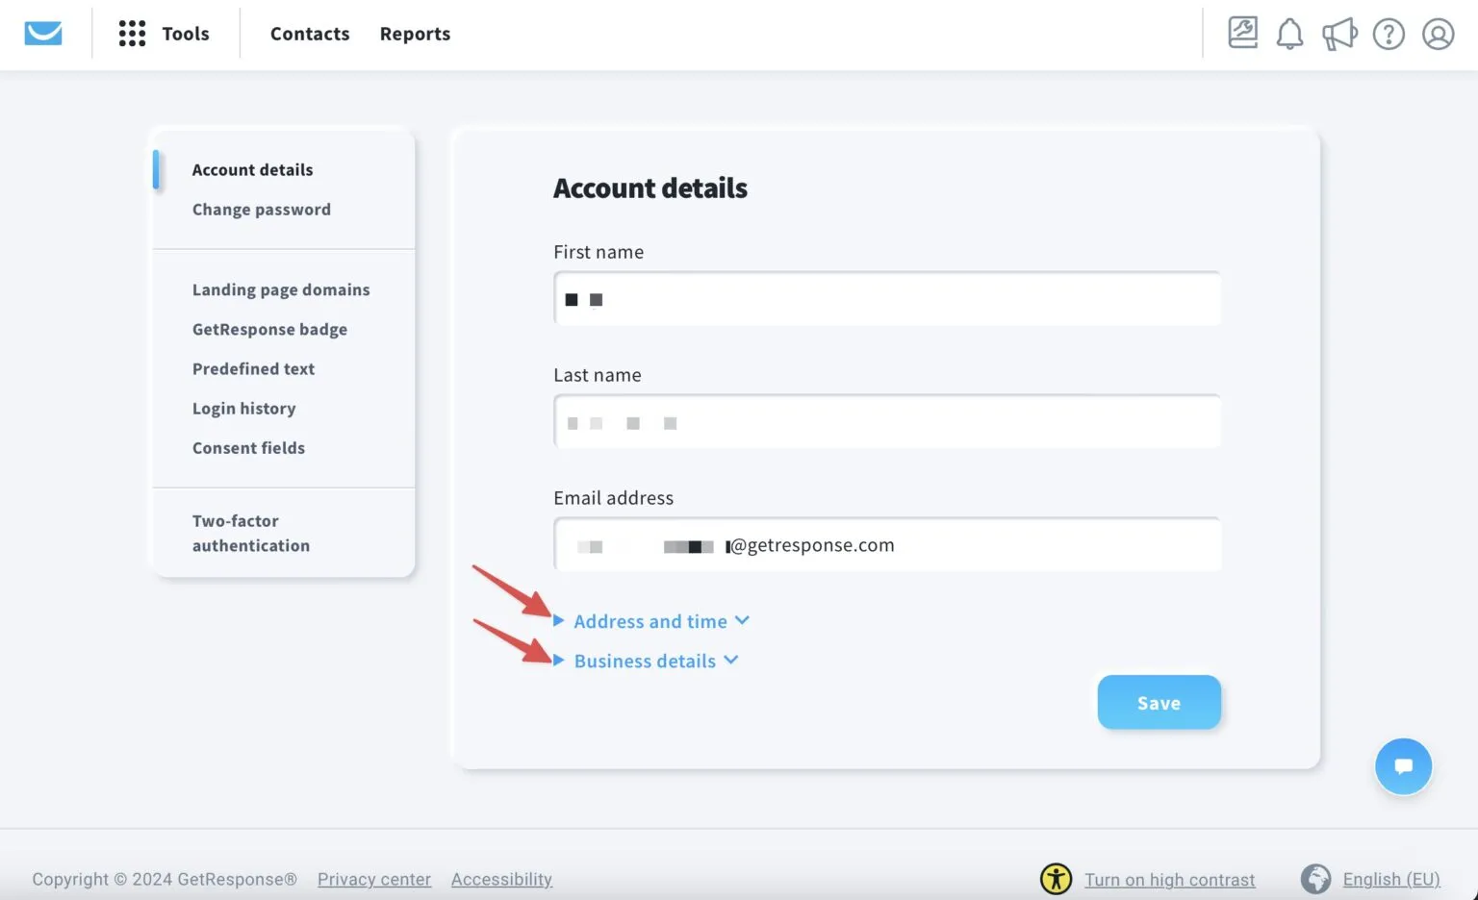
Task: Turn on high contrast mode
Action: pos(1169,879)
